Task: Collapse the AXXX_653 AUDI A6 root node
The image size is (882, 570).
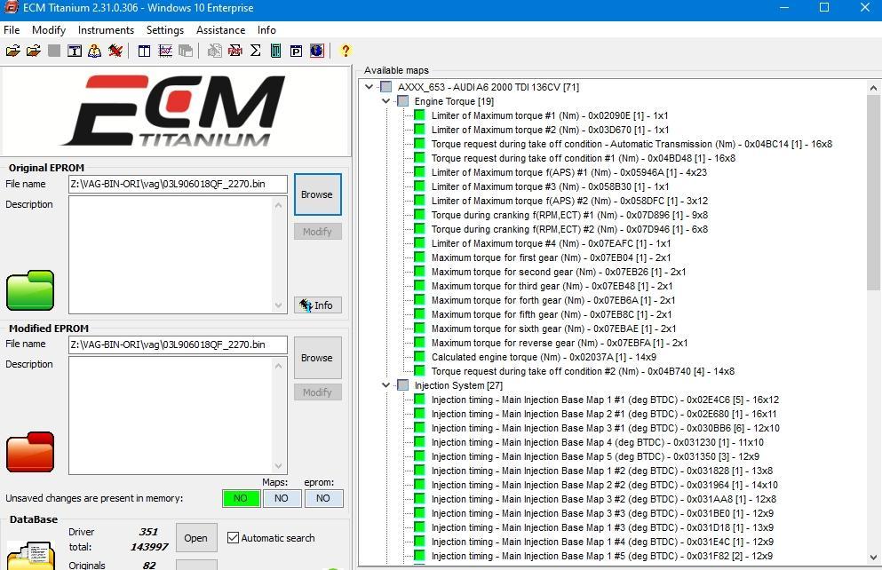Action: 369,87
